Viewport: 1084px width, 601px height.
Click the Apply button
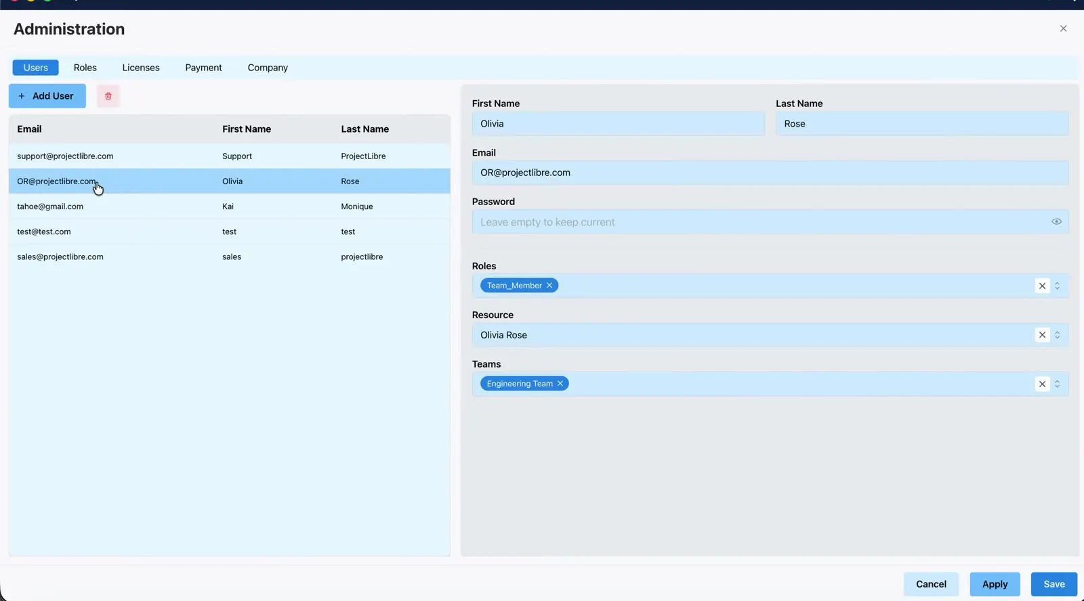tap(995, 584)
